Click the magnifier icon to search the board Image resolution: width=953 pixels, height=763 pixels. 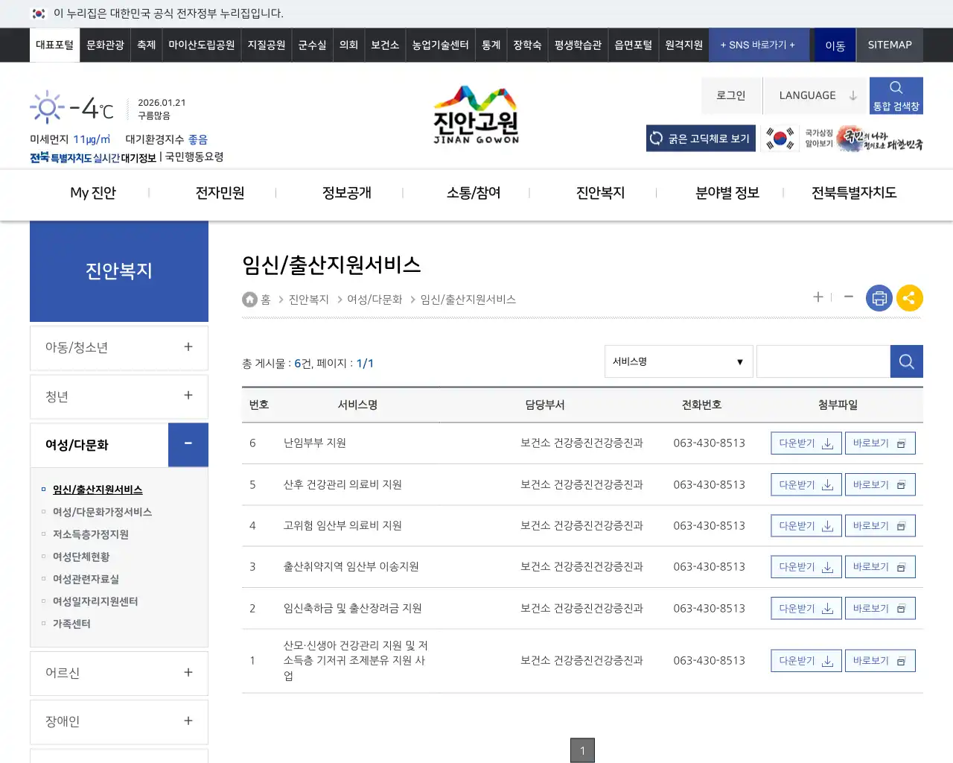coord(906,361)
